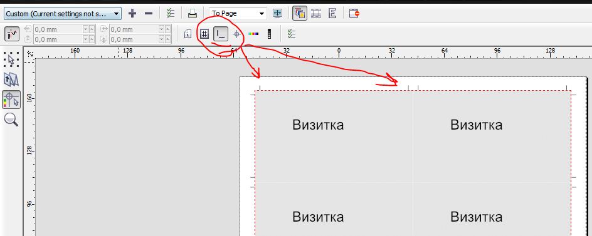Decrease bottom-right mm field with down arrow
Image resolution: width=592 pixels, height=236 pixels.
pyautogui.click(x=162, y=39)
